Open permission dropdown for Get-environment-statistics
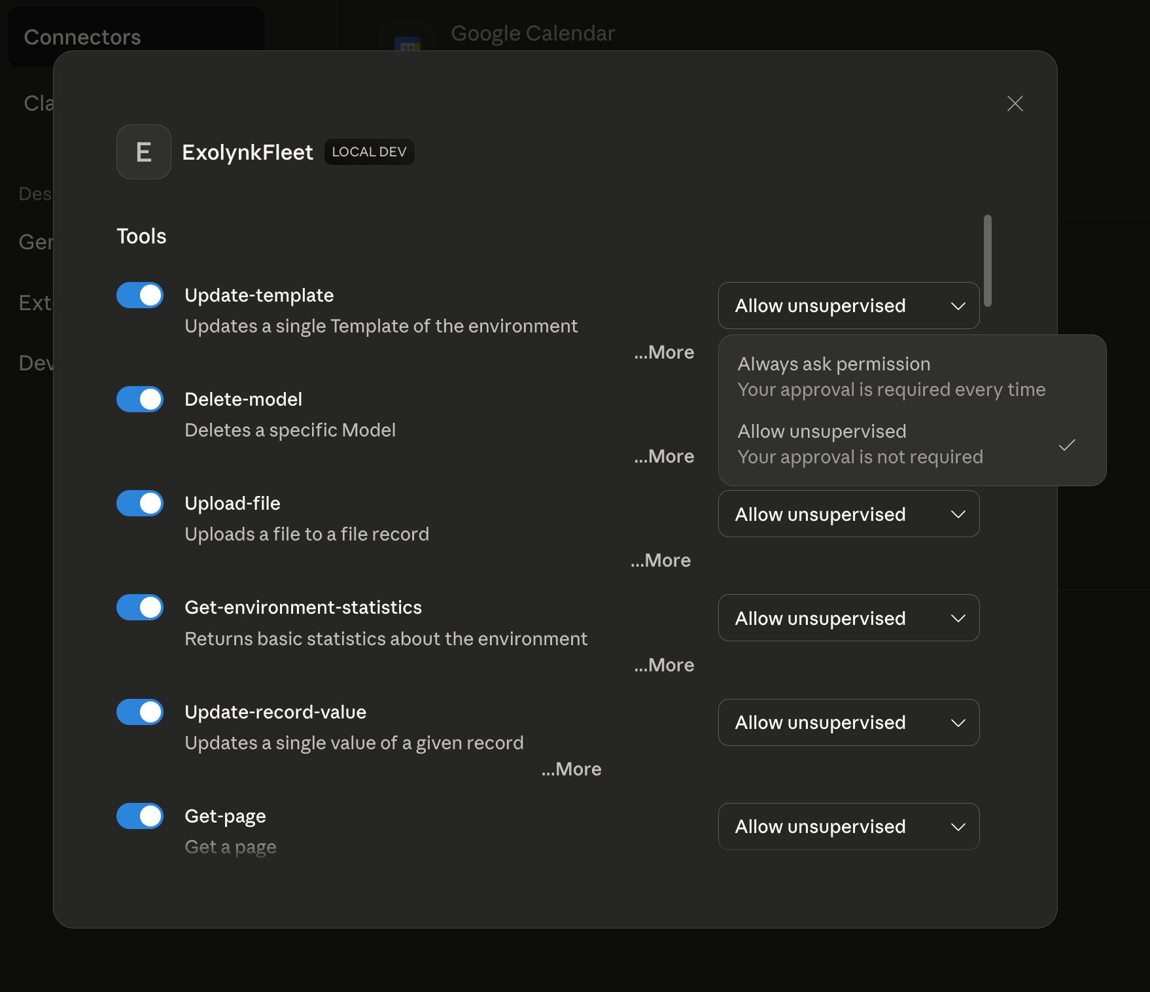This screenshot has width=1150, height=992. pyautogui.click(x=848, y=618)
